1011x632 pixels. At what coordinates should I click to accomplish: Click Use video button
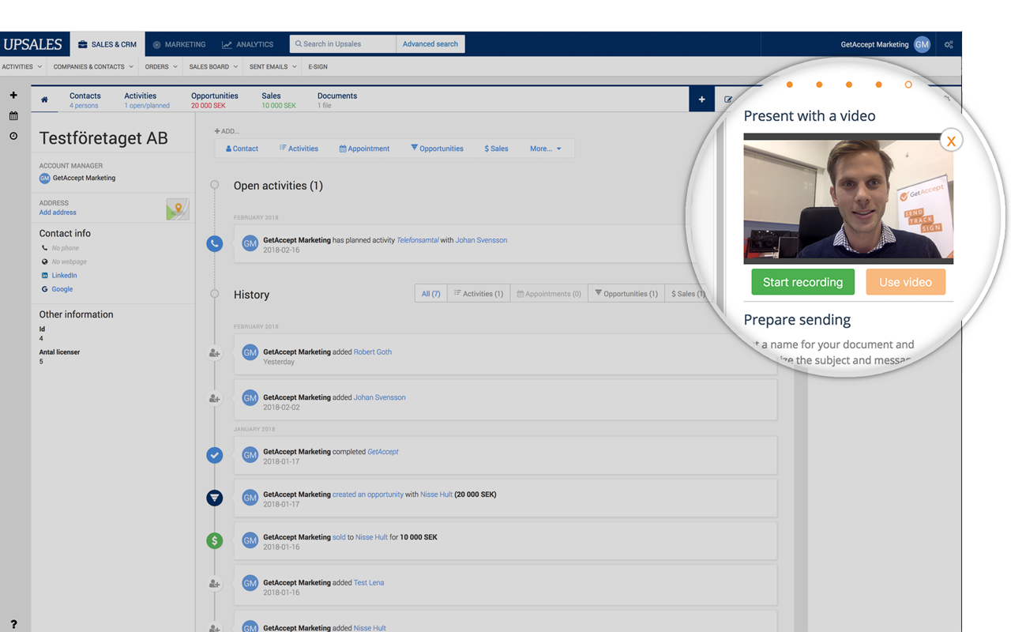pyautogui.click(x=905, y=282)
